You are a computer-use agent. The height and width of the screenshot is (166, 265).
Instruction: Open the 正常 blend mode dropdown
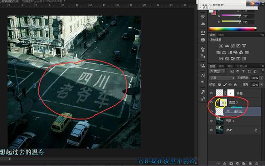click(x=222, y=78)
